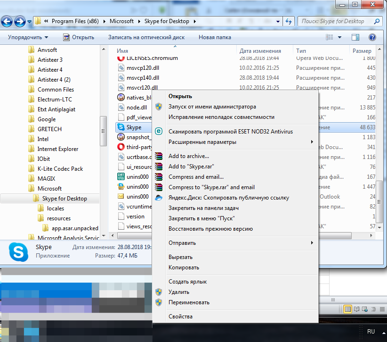The width and height of the screenshot is (387, 342).
Task: Open recent locations dropdown beside Forward arrow
Action: pyautogui.click(x=29, y=22)
